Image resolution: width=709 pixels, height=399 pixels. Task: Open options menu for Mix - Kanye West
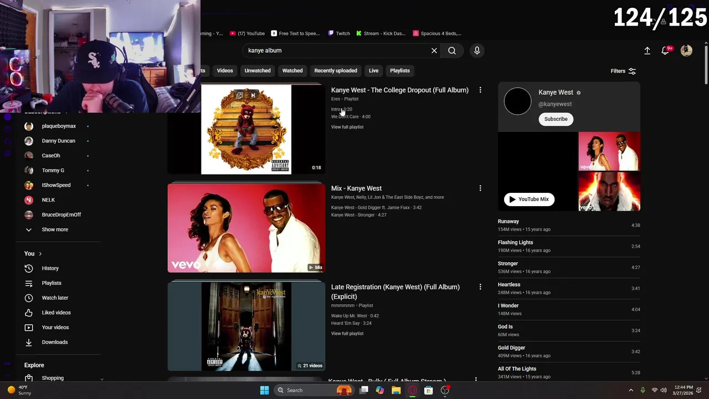click(x=480, y=188)
